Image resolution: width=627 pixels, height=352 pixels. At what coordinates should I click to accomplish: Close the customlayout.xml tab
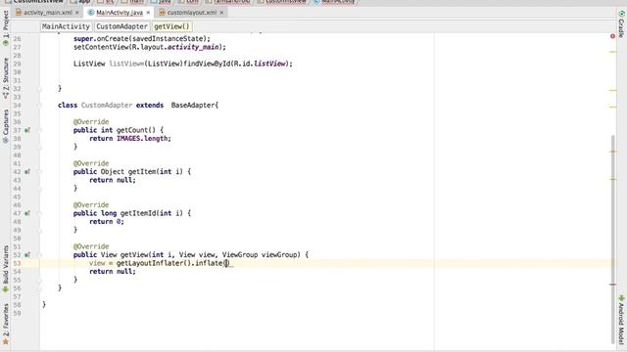click(x=221, y=13)
